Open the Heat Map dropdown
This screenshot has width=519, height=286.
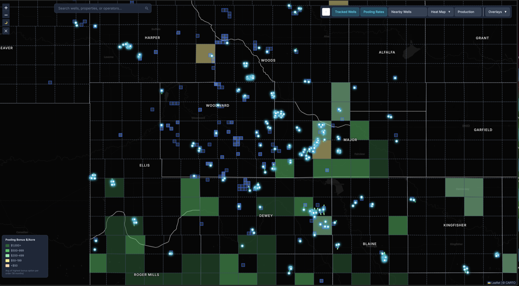440,12
